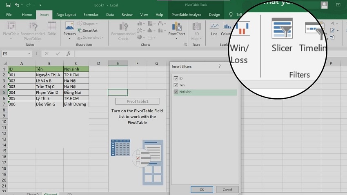Click OK in Insert Slicers dialog
Viewport: 347px width, 195px height.
[202, 189]
